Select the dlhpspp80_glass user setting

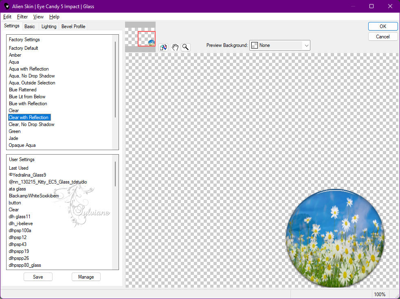[25, 265]
